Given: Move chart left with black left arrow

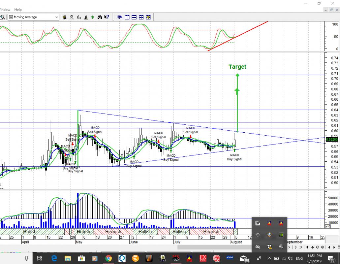Looking at the screenshot, I should tap(329, 247).
